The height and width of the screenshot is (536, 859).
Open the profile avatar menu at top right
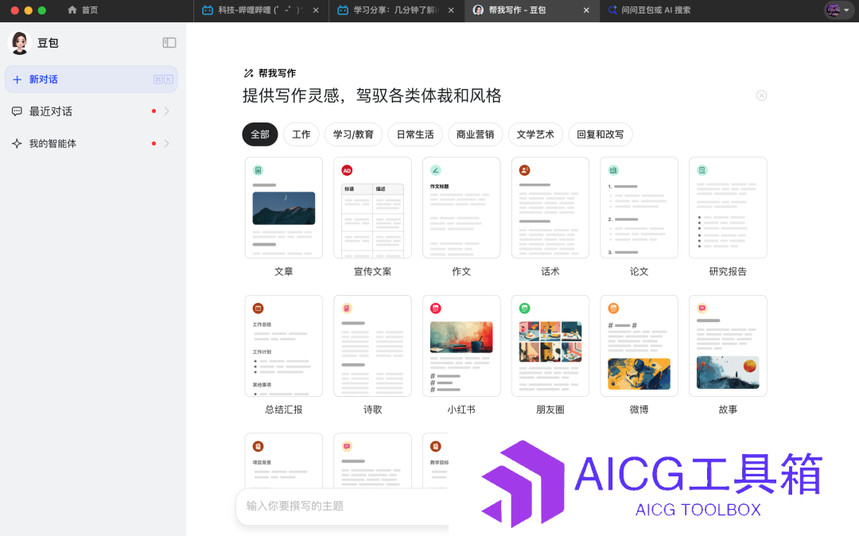point(838,10)
